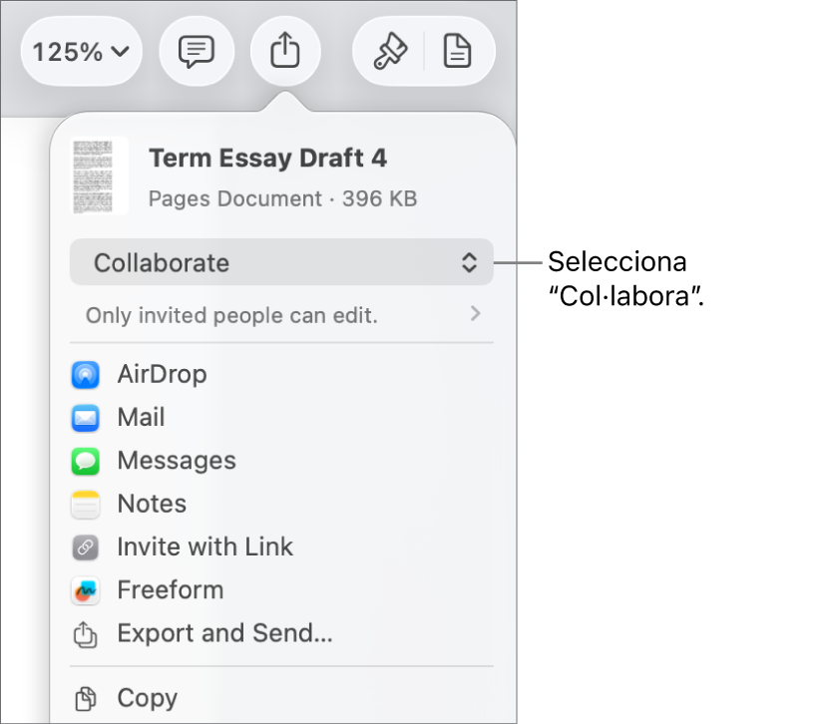Click the Invite with Link chain icon
Screen dimensions: 817x724
coord(86,547)
